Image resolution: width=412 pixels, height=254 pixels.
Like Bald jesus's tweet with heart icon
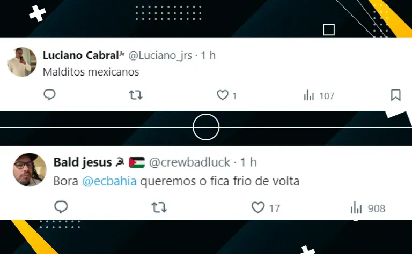point(258,207)
